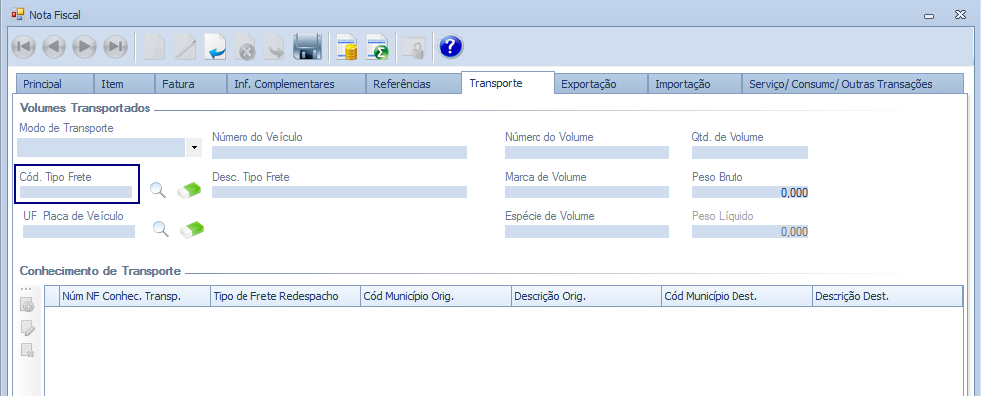
Task: Open the document with green sigma icon
Action: tap(377, 46)
